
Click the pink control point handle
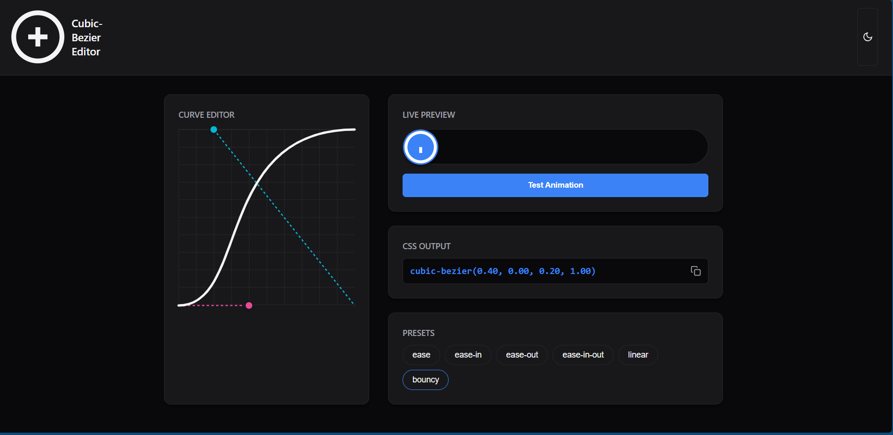click(249, 305)
